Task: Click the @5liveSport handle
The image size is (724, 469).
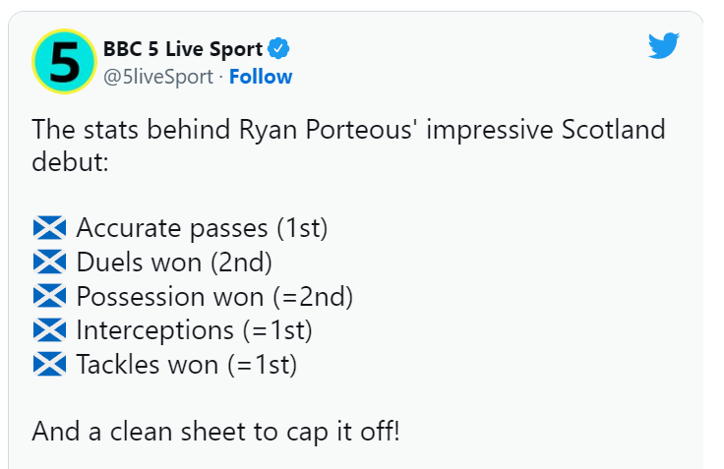Action: point(158,77)
